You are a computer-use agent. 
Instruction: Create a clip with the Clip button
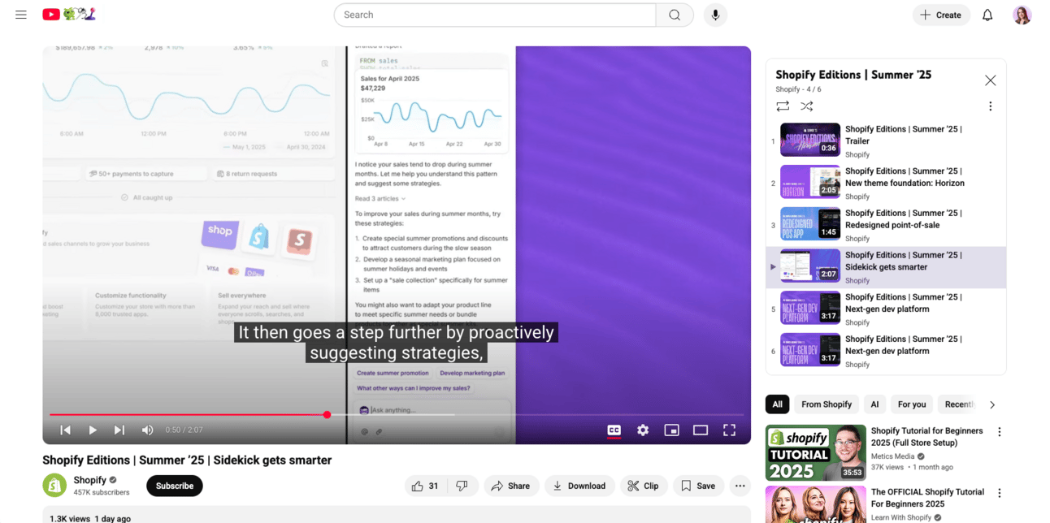point(644,486)
